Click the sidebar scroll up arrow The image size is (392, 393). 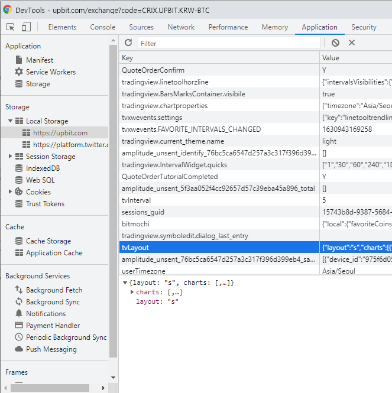click(x=114, y=40)
